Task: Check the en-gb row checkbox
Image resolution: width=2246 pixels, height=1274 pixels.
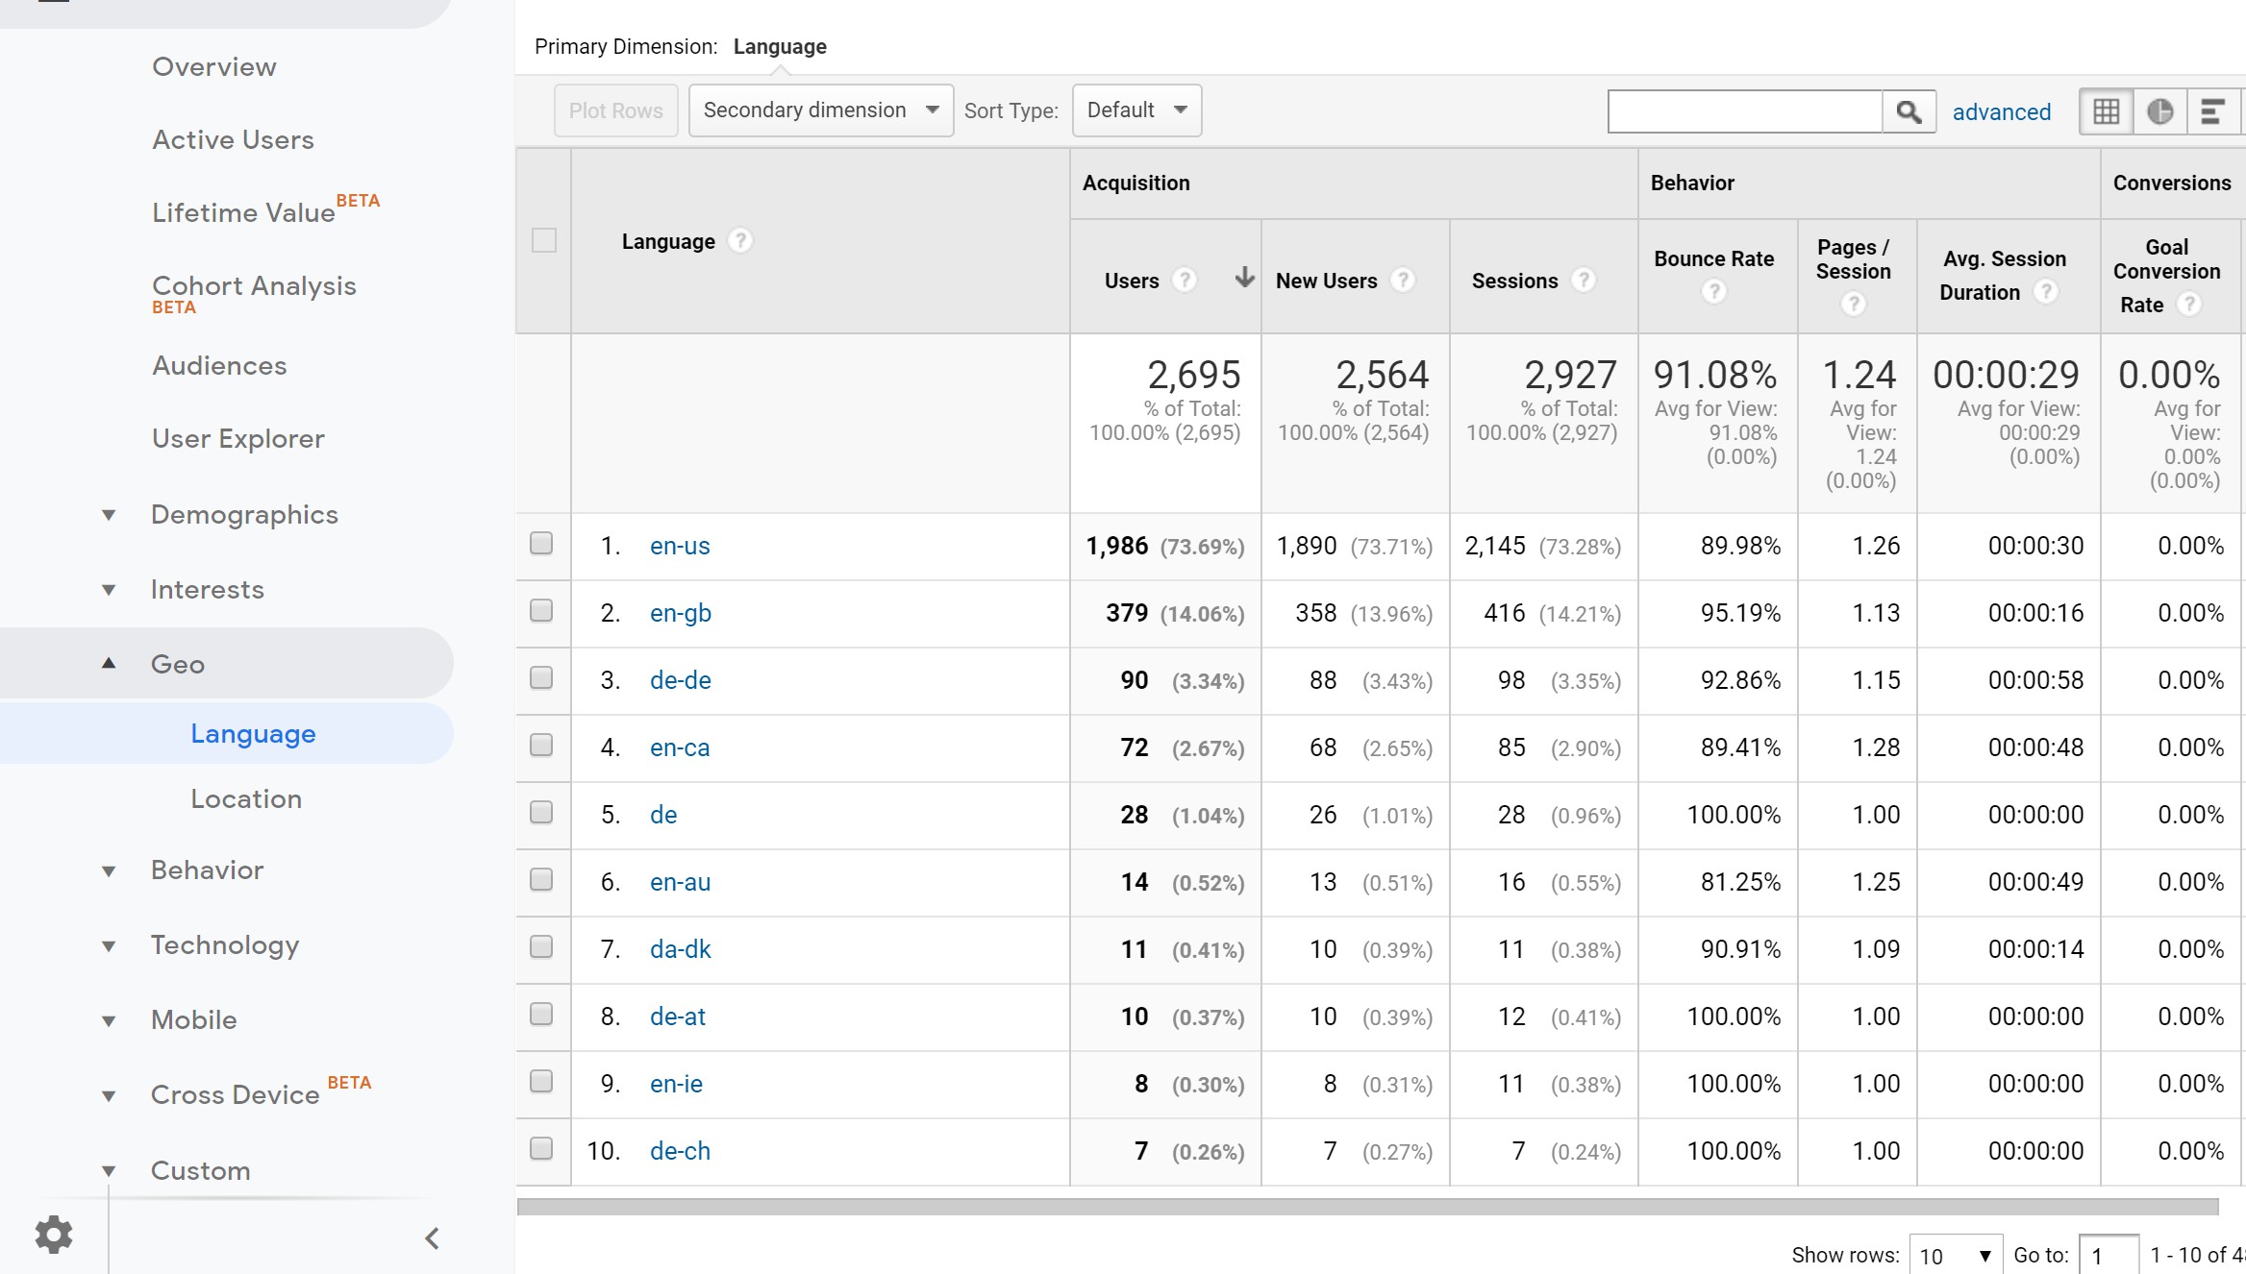Action: pyautogui.click(x=541, y=611)
